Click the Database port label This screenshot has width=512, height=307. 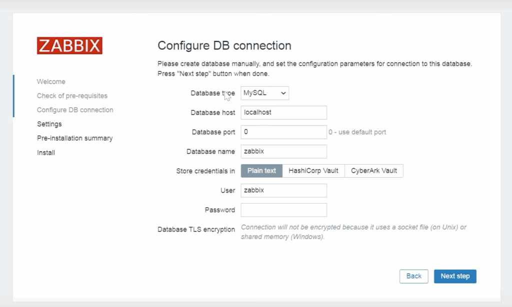(213, 132)
